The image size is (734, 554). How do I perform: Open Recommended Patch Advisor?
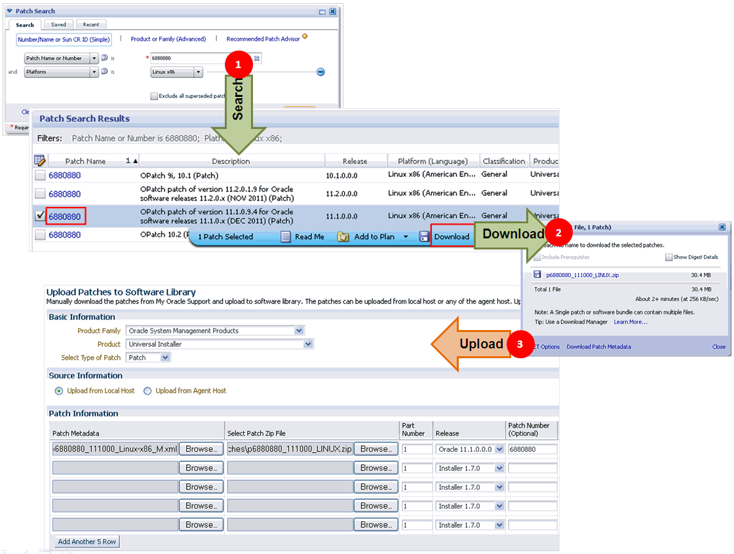click(263, 39)
